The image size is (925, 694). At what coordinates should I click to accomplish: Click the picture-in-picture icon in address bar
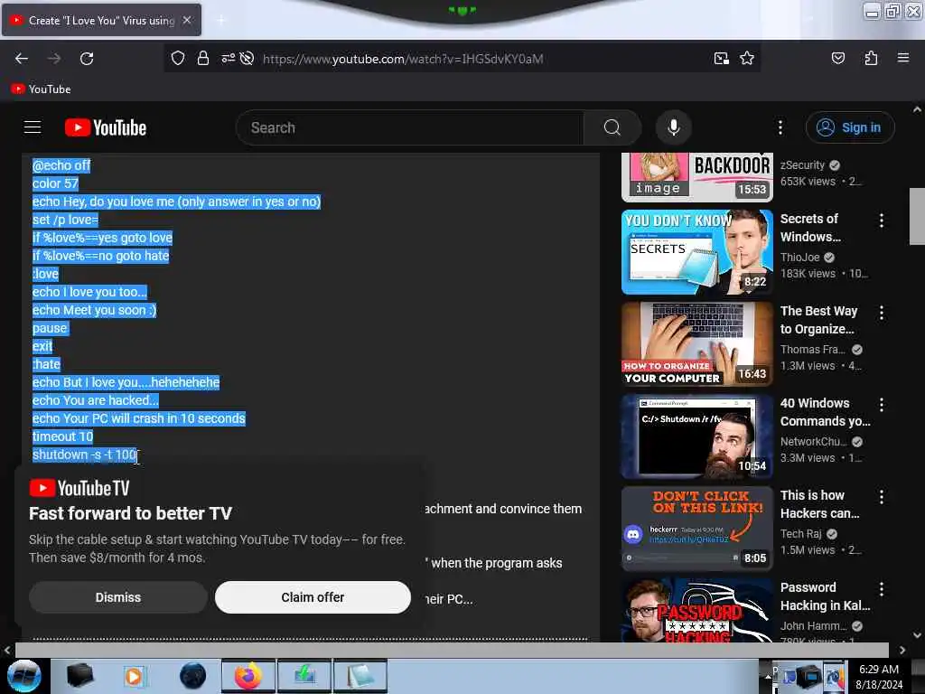click(x=721, y=59)
